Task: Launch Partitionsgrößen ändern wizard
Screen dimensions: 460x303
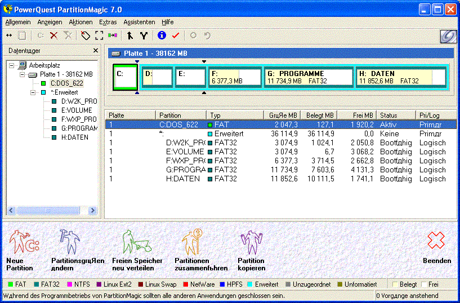Action: (78, 250)
